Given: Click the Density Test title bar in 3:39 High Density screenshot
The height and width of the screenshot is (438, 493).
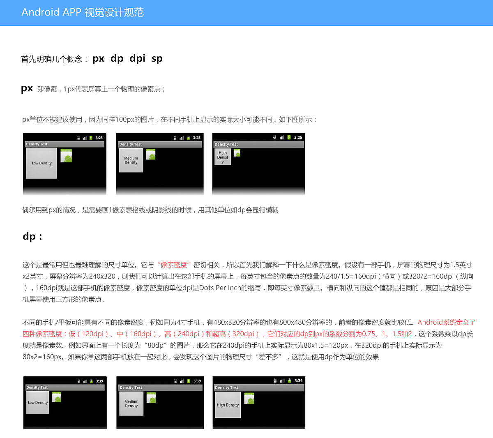Looking at the screenshot, I should coord(259,388).
